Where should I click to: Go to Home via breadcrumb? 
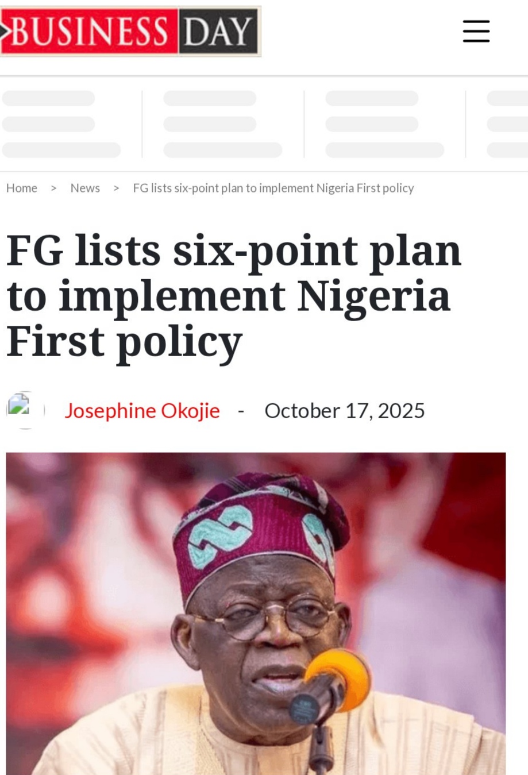[22, 188]
